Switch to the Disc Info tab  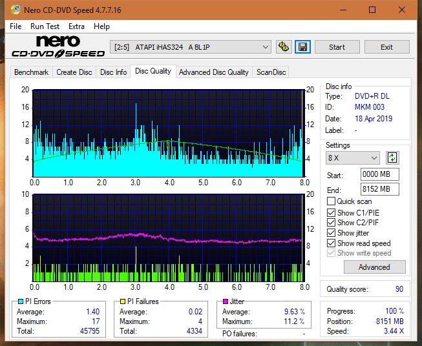point(113,72)
